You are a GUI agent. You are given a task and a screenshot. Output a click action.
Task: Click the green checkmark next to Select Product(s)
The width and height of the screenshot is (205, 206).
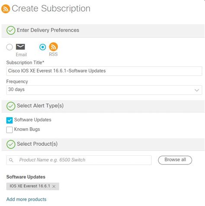(11, 144)
